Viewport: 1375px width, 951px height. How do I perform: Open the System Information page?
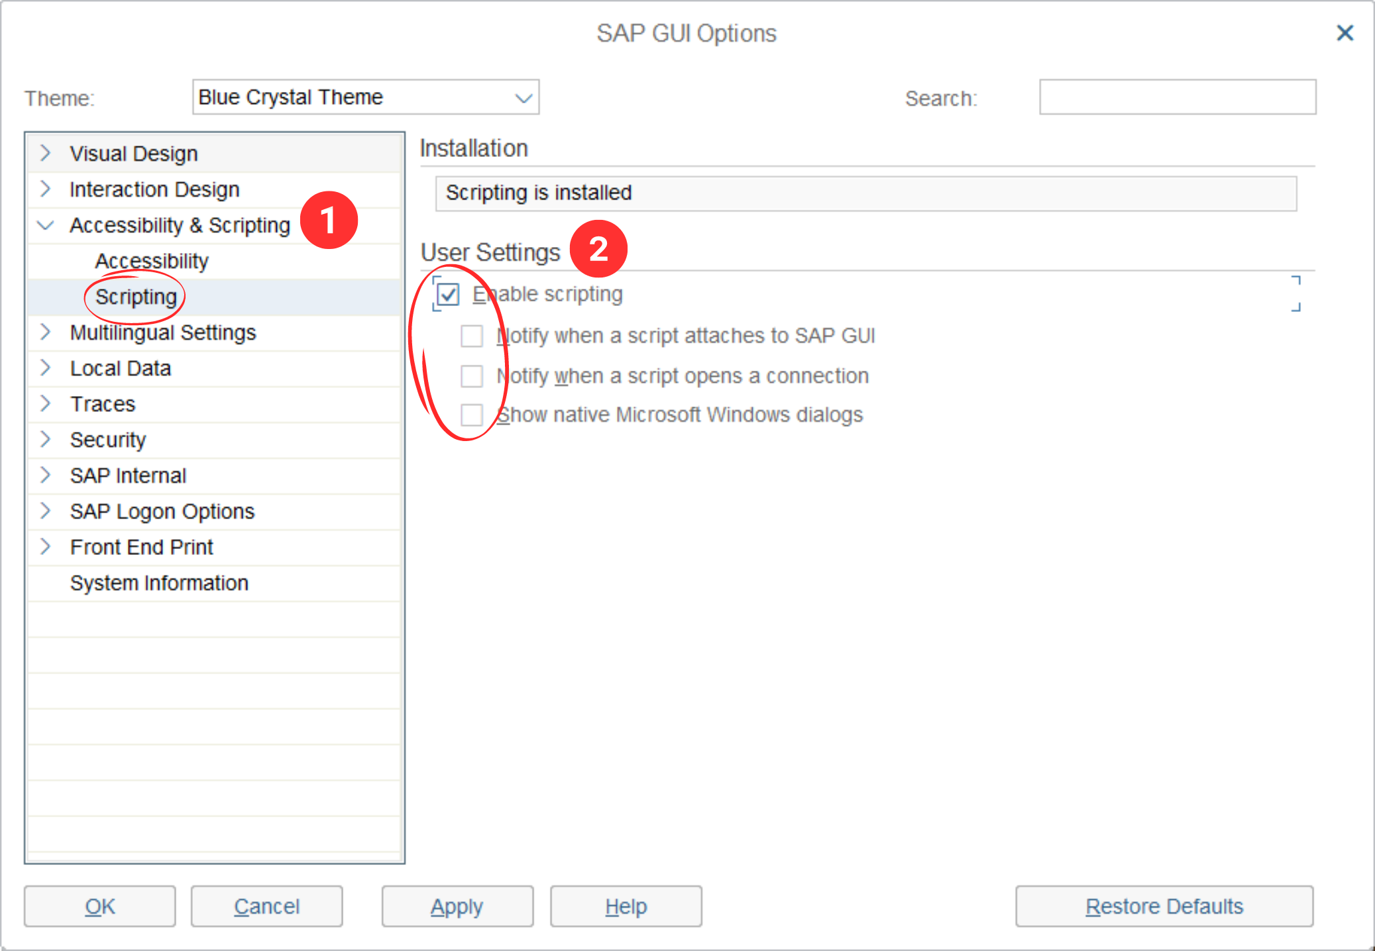coord(159,583)
